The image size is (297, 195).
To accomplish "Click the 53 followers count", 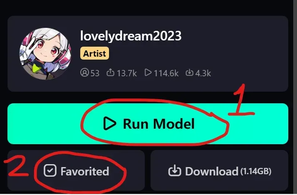I will coord(95,73).
